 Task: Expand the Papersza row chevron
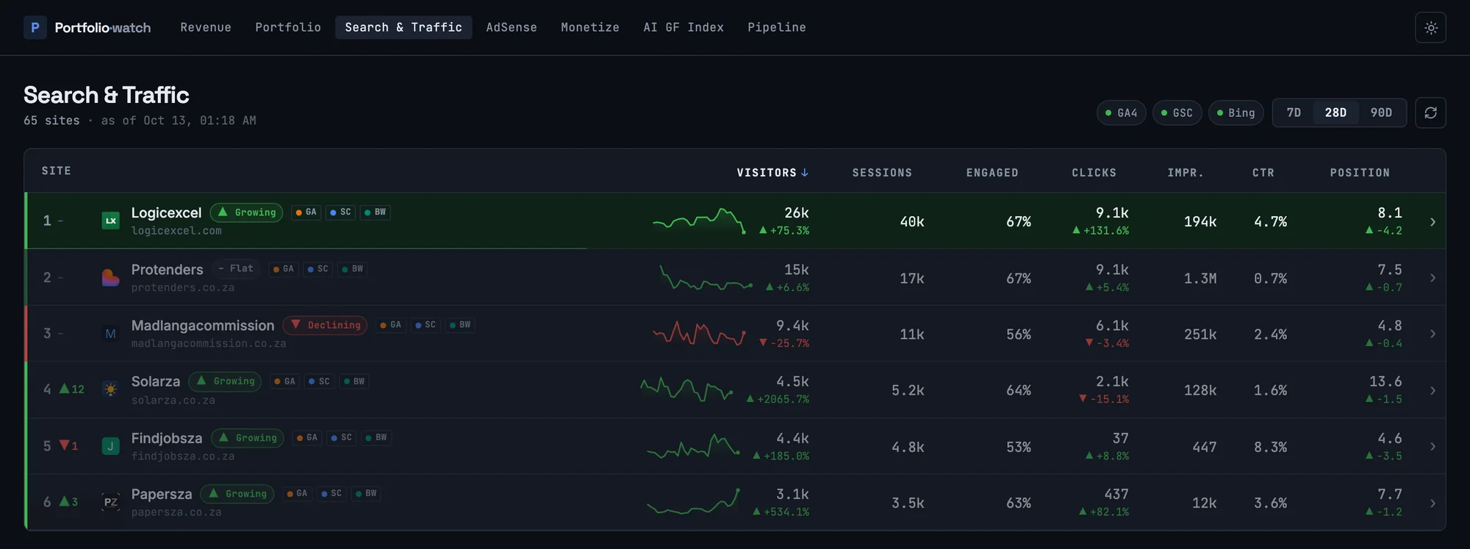pos(1432,503)
